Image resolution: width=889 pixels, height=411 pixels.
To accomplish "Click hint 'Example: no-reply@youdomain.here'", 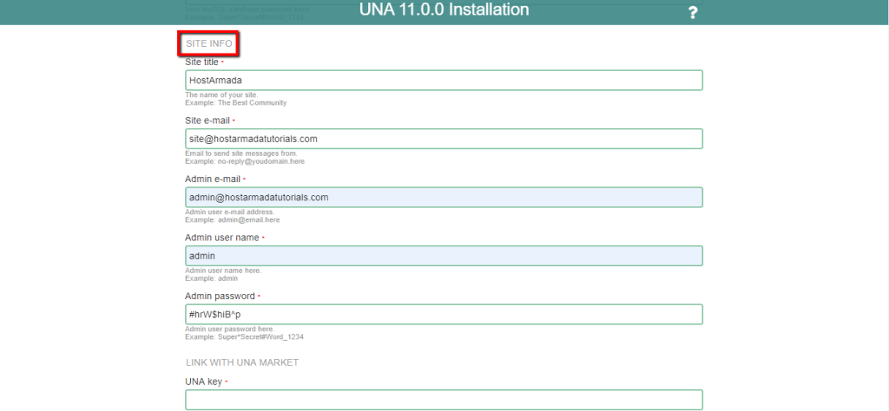I will [x=245, y=161].
